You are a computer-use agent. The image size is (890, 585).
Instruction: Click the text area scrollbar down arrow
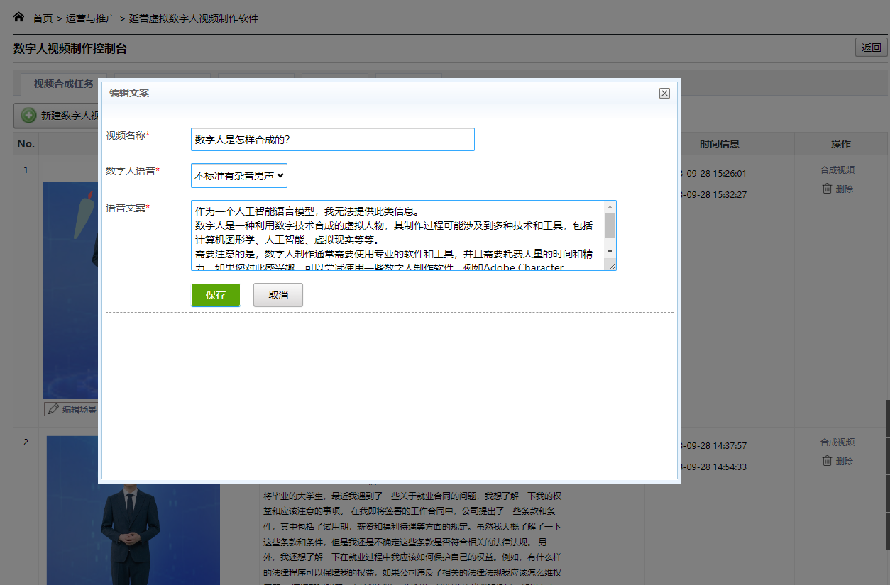point(610,252)
